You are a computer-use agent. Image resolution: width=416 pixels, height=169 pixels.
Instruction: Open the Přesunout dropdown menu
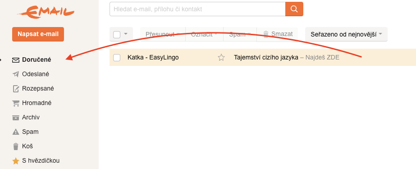click(163, 34)
